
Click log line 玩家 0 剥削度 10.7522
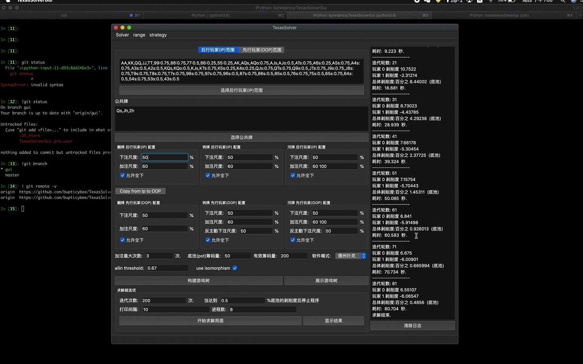click(394, 69)
